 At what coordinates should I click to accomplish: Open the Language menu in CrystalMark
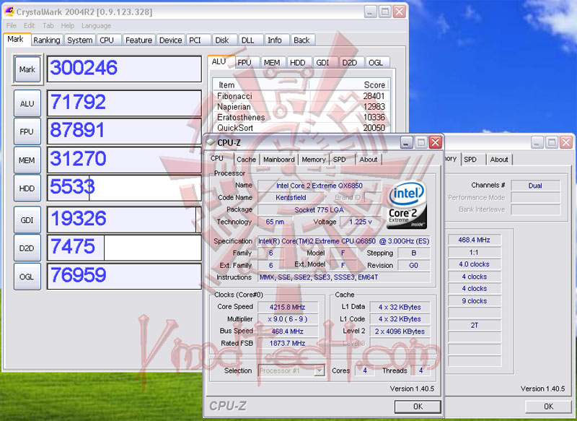96,25
